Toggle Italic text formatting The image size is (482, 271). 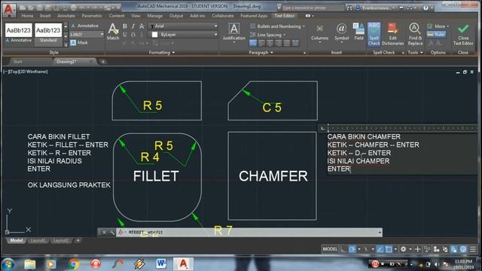coord(133,26)
